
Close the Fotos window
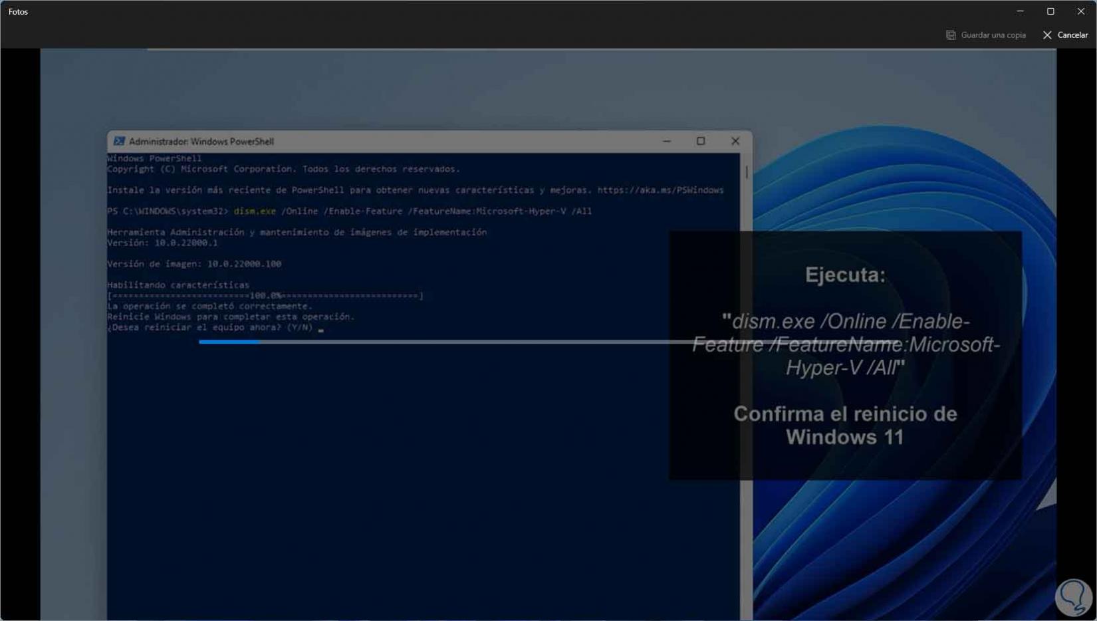[x=1081, y=11]
